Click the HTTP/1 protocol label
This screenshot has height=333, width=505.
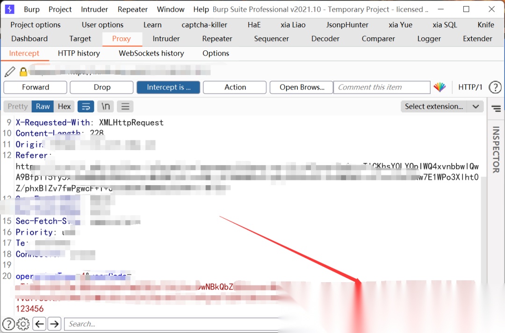(x=470, y=87)
